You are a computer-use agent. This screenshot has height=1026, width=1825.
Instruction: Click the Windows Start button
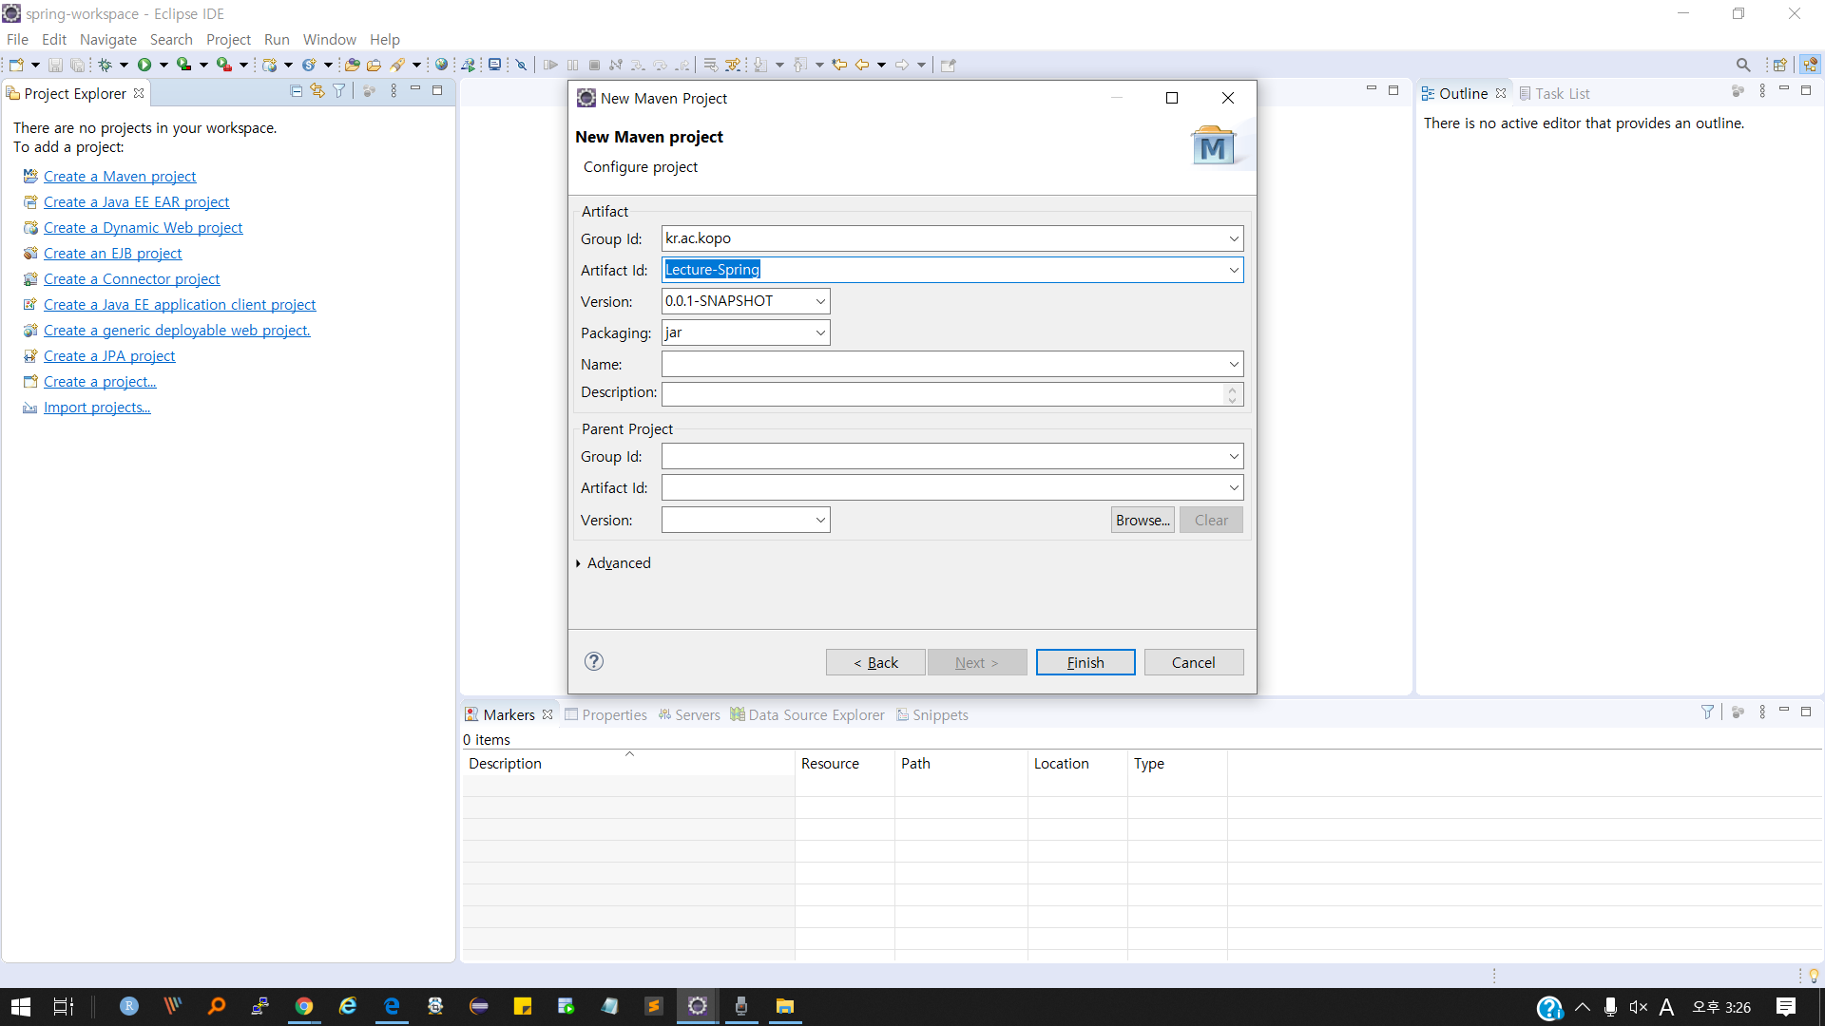(21, 1006)
